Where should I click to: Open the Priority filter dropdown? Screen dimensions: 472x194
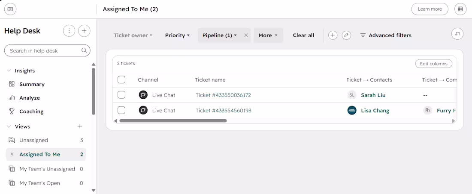coord(177,35)
